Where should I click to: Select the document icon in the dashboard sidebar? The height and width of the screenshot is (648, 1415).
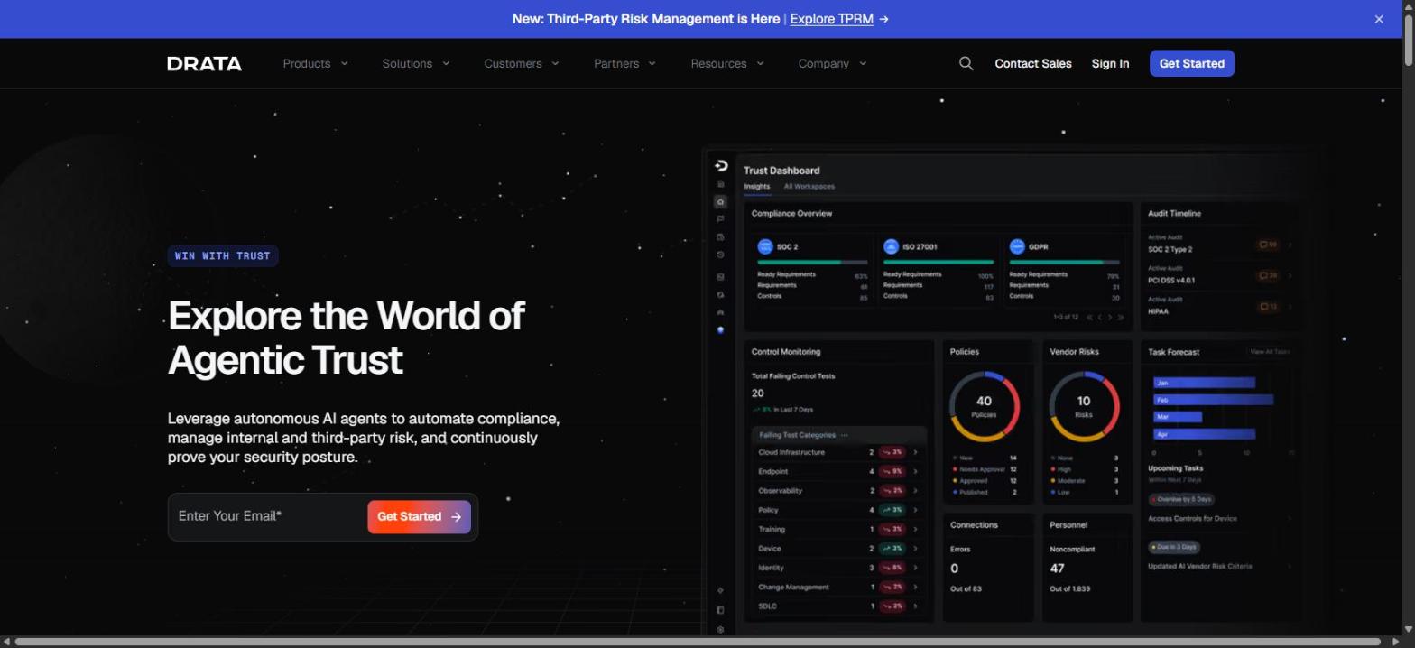tap(720, 184)
